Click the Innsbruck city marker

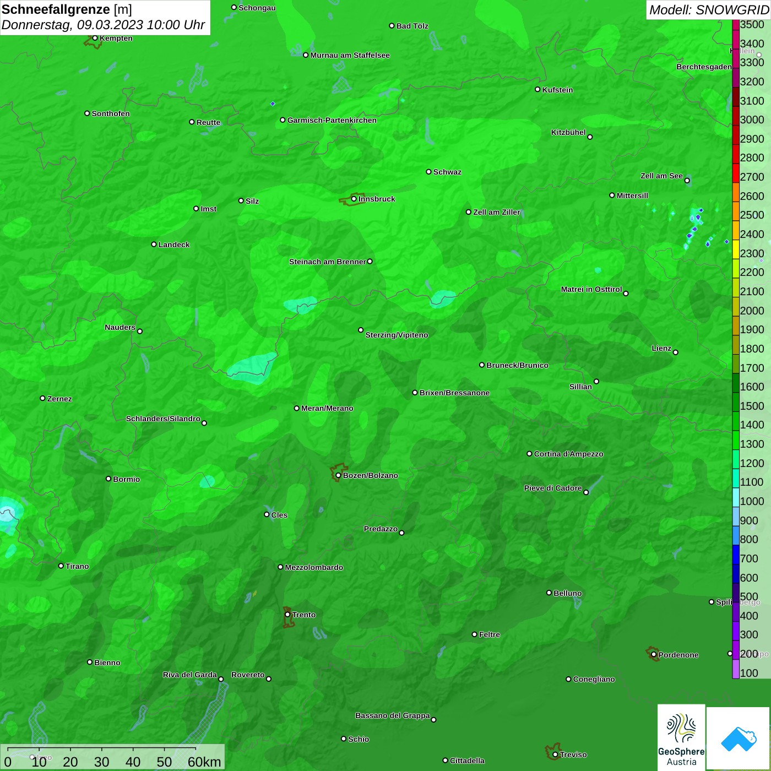click(354, 199)
